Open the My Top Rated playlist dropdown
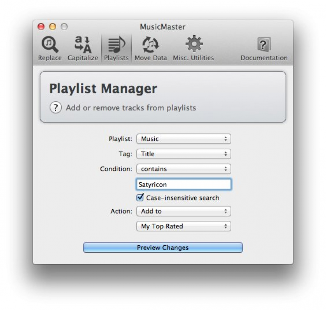The image size is (326, 310). pyautogui.click(x=183, y=226)
